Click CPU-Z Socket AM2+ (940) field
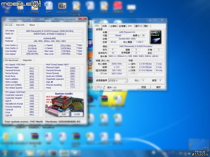Screen dimensions: 210x157 (127, 39)
